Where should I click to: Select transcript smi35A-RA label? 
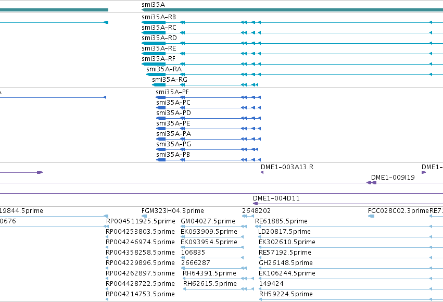click(164, 69)
